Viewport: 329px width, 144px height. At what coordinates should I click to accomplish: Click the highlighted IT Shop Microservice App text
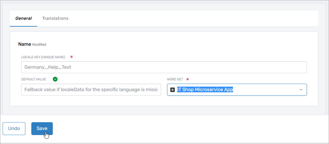205,90
